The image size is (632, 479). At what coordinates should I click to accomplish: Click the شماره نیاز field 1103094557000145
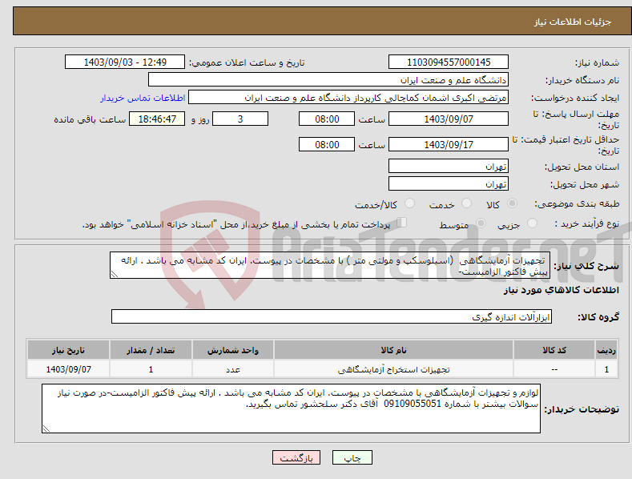click(449, 62)
